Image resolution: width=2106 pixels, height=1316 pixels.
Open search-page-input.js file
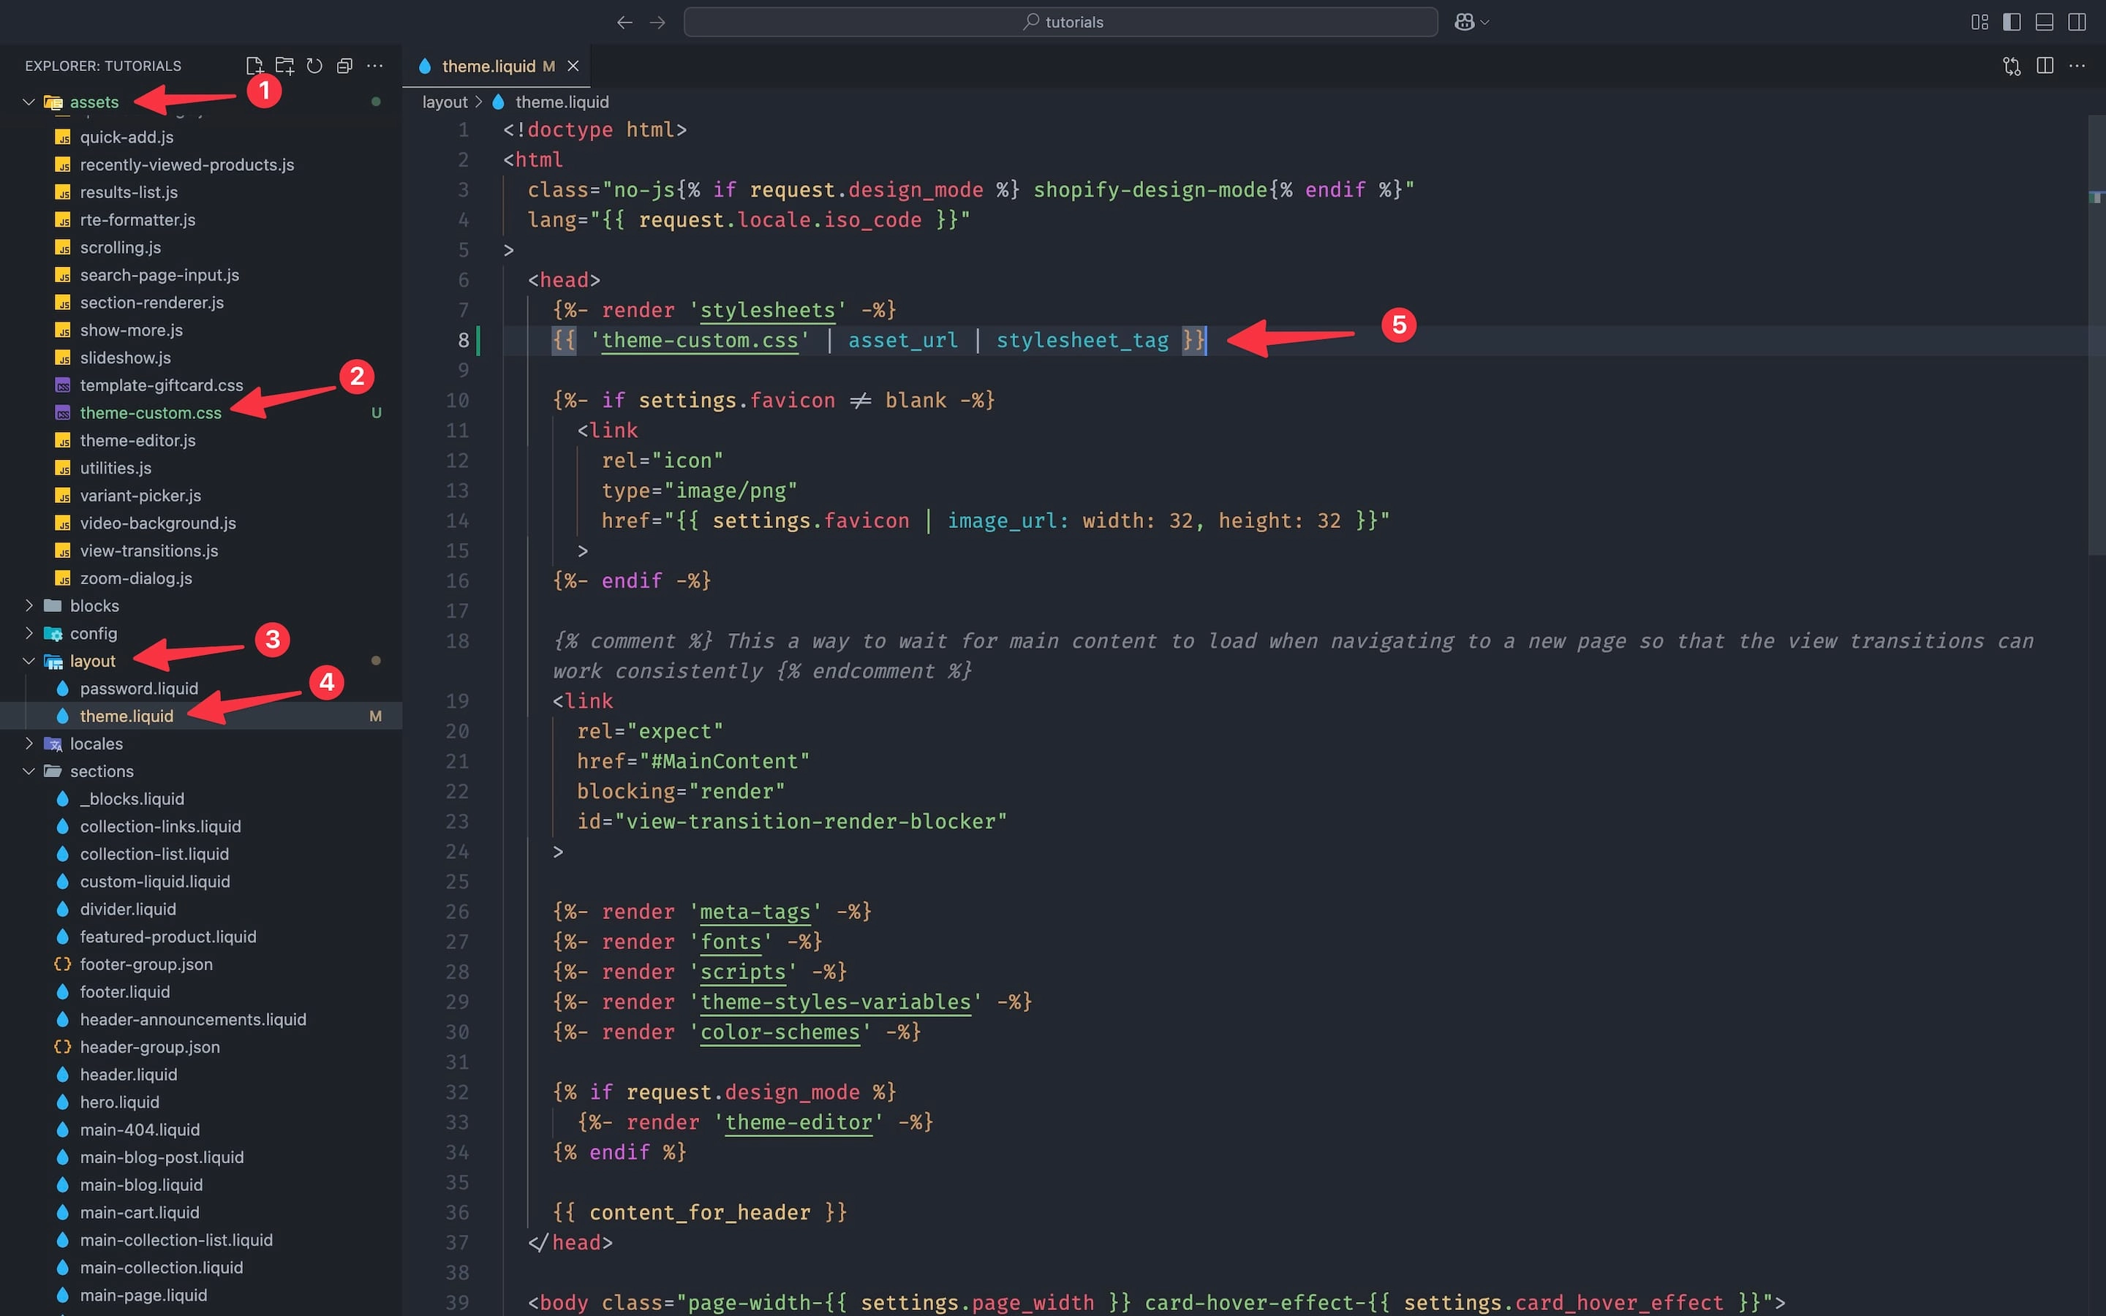(159, 275)
